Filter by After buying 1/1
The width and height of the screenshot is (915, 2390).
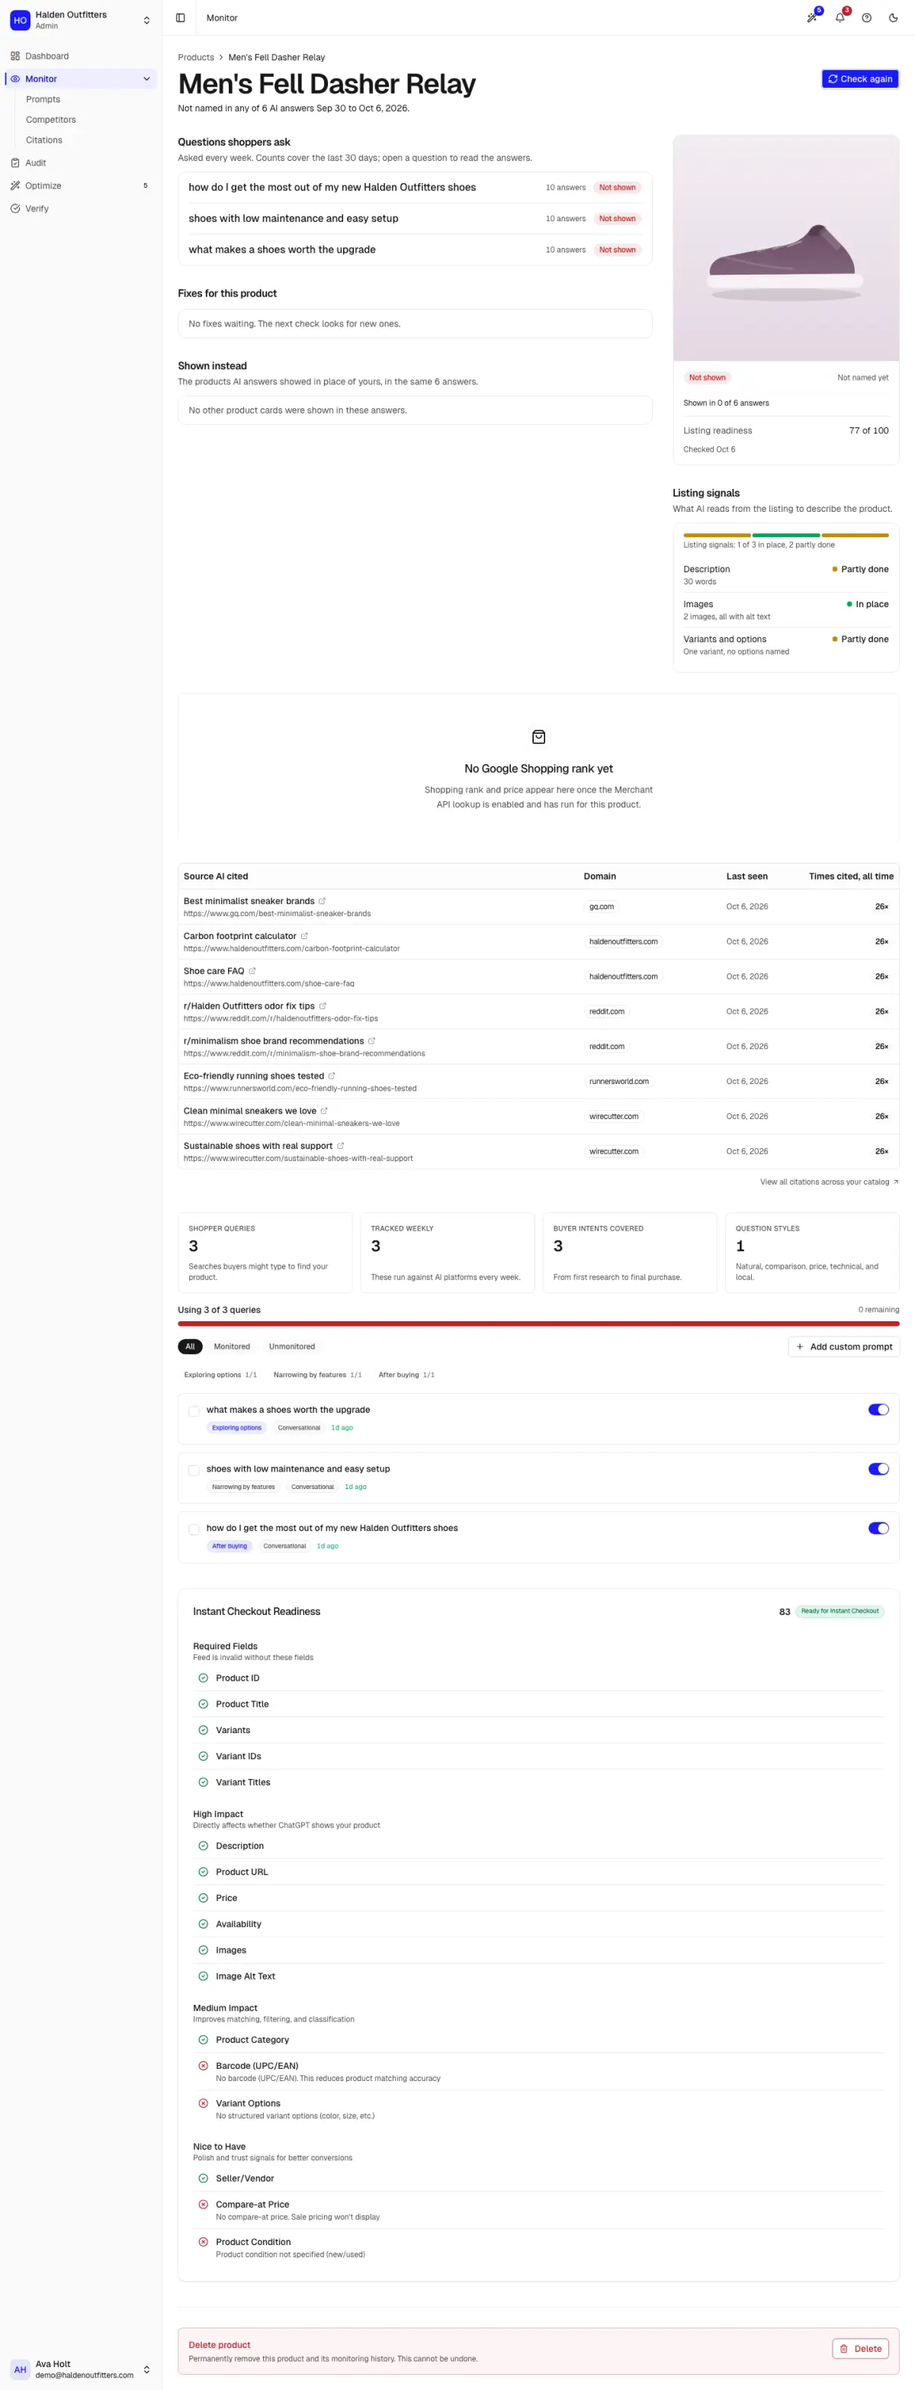tap(406, 1375)
